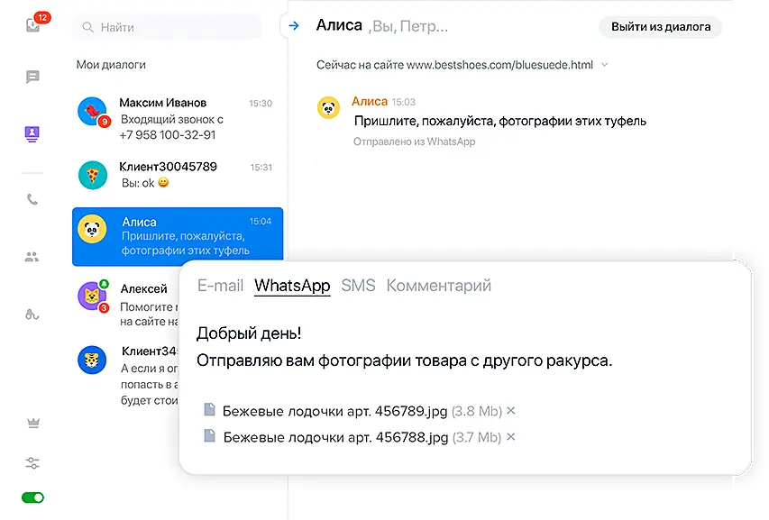The image size is (769, 520).
Task: Select the visitors monitor sidebar icon
Action: (x=33, y=134)
